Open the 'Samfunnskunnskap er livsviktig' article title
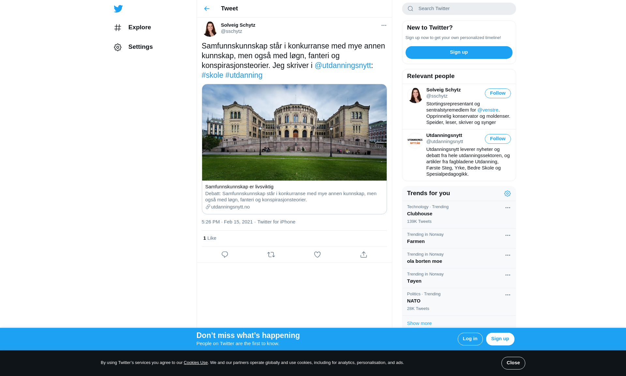The image size is (626, 376). tap(239, 187)
